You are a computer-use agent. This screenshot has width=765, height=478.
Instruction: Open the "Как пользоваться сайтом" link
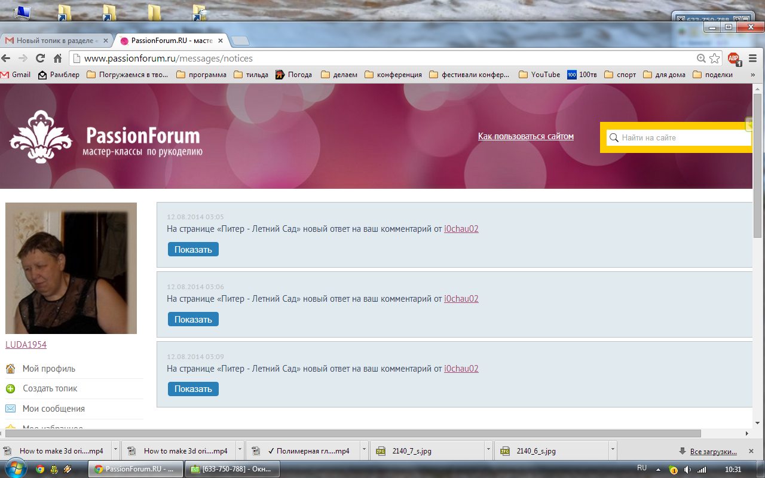pos(526,136)
